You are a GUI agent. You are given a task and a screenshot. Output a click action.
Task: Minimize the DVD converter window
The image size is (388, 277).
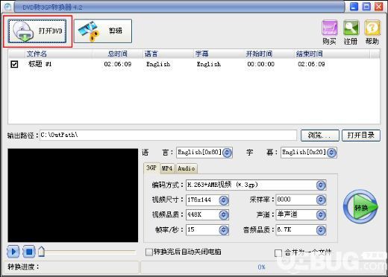pyautogui.click(x=354, y=7)
